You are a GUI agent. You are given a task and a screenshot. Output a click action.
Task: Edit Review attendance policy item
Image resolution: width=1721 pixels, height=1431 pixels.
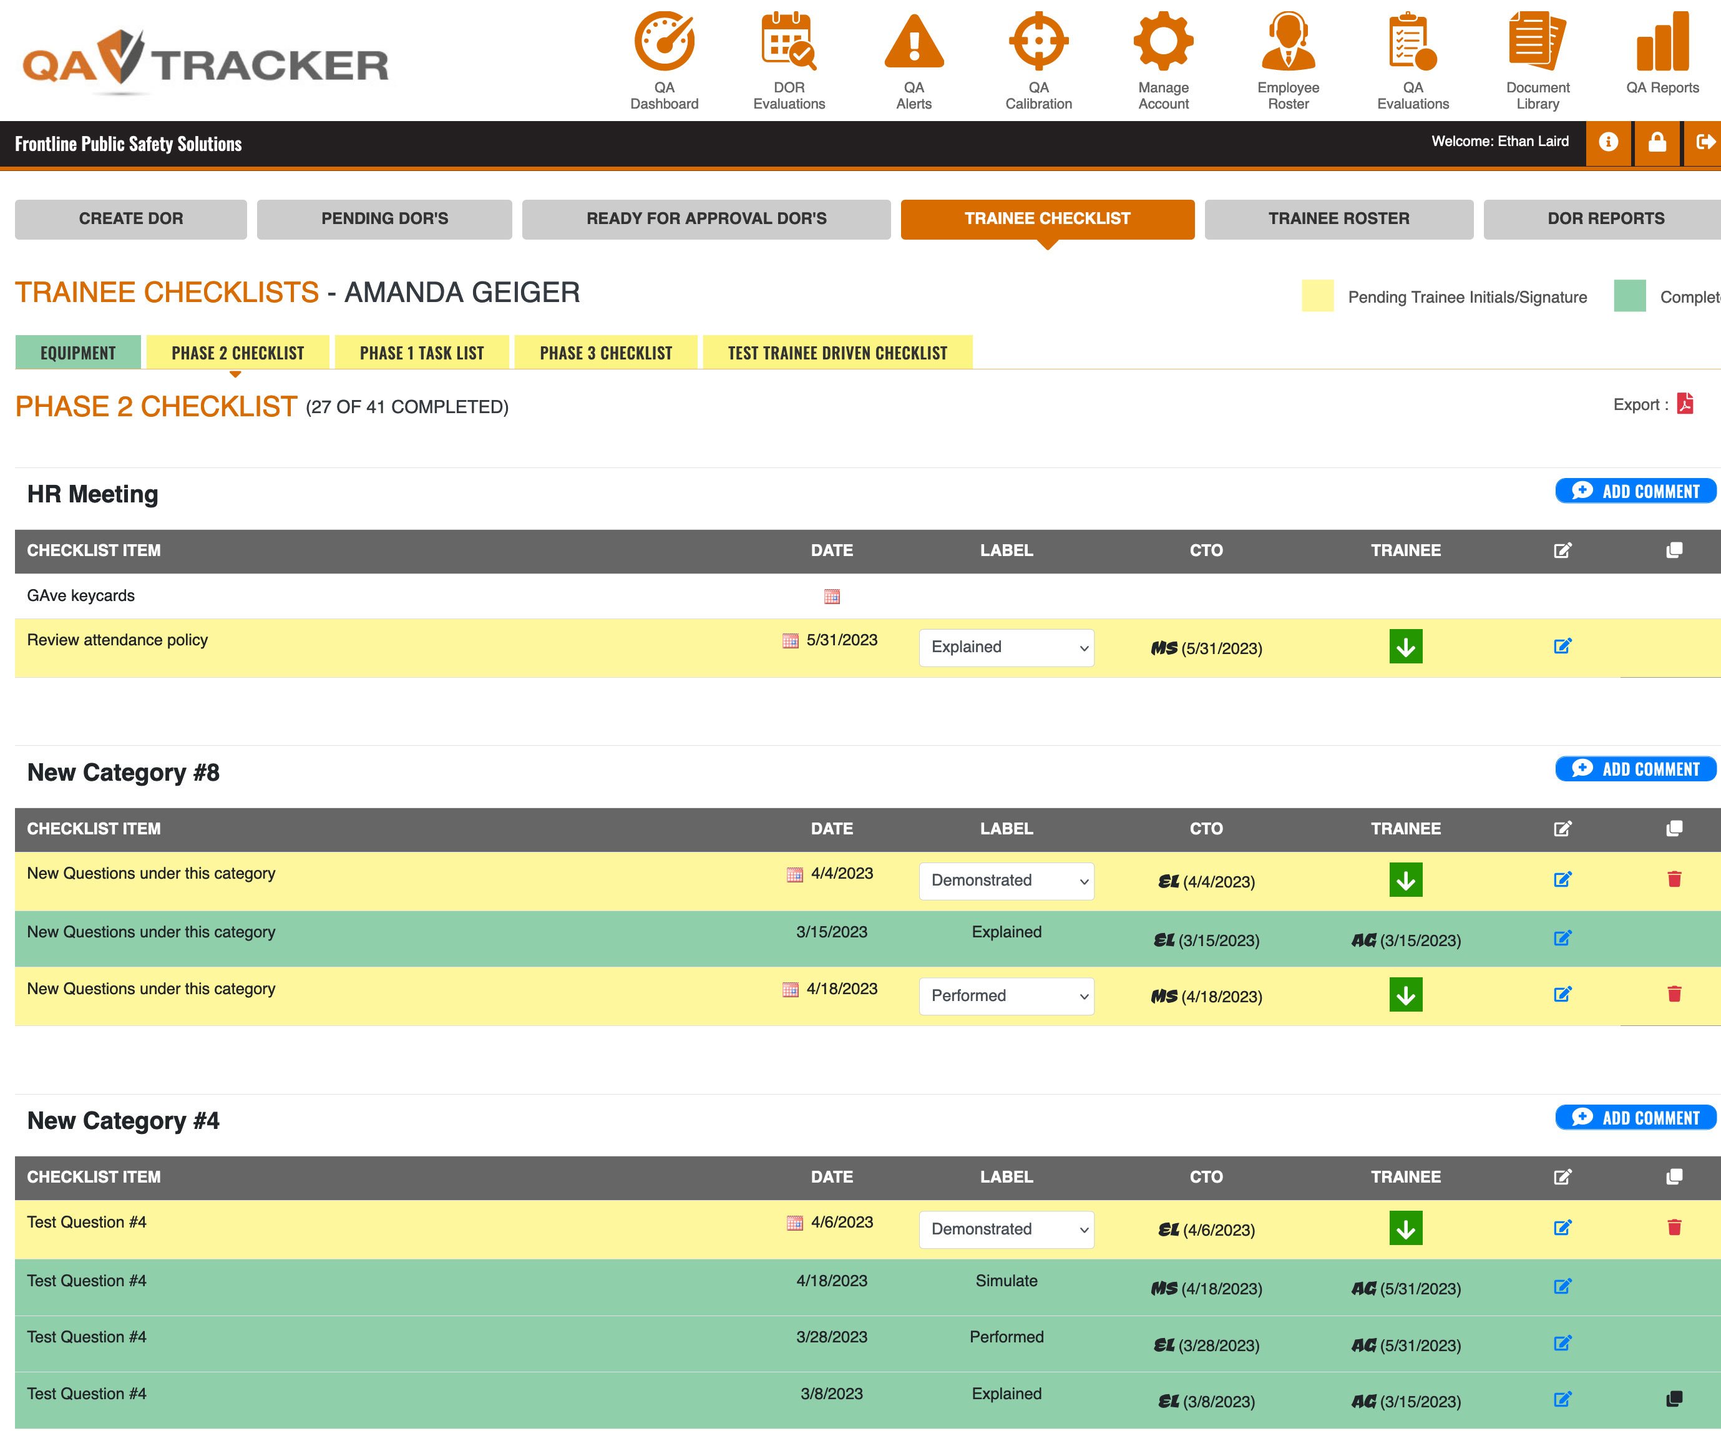[x=1562, y=646]
